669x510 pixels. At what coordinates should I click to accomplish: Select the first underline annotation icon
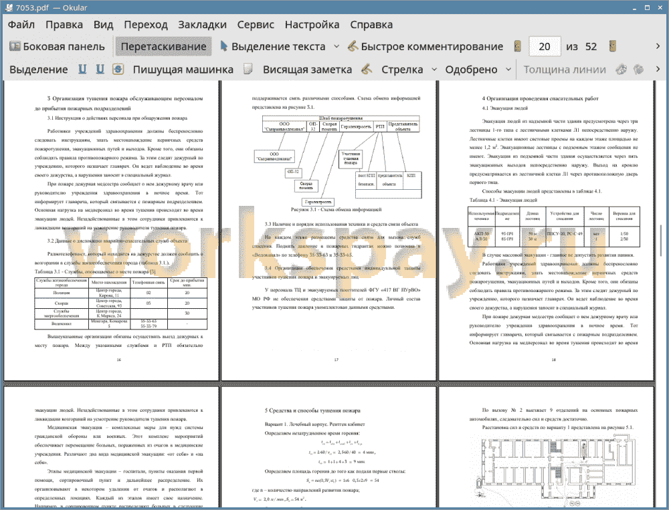click(82, 69)
